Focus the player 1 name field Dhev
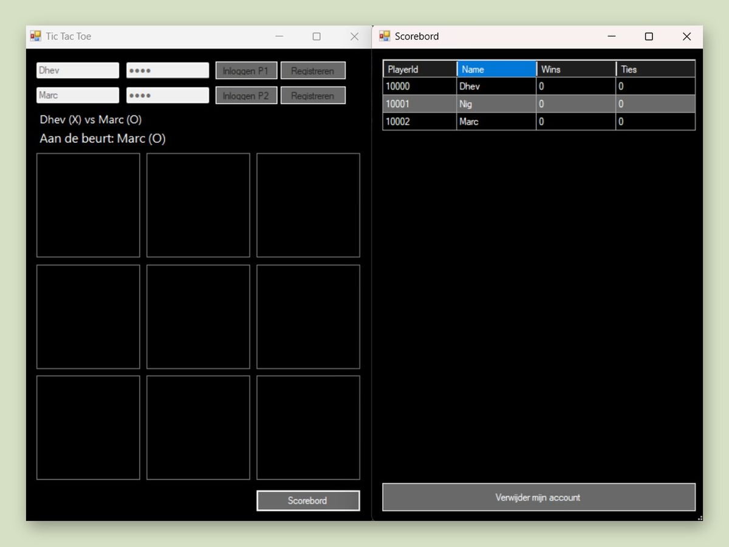 click(x=78, y=71)
